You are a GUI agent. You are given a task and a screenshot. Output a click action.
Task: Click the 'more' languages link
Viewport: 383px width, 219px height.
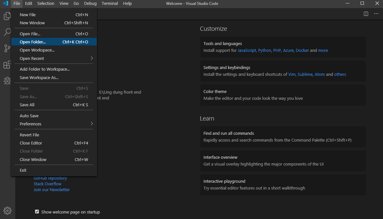[323, 51]
